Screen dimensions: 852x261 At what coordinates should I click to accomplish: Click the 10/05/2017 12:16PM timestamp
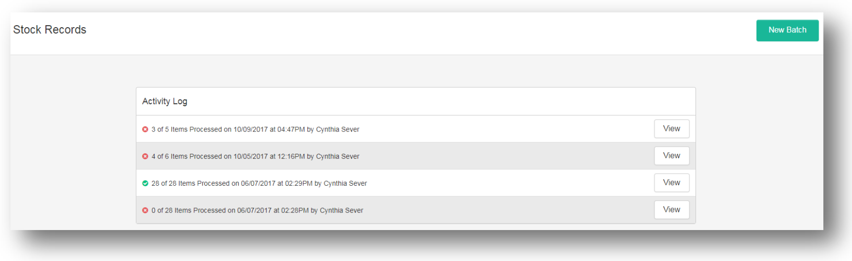click(269, 156)
